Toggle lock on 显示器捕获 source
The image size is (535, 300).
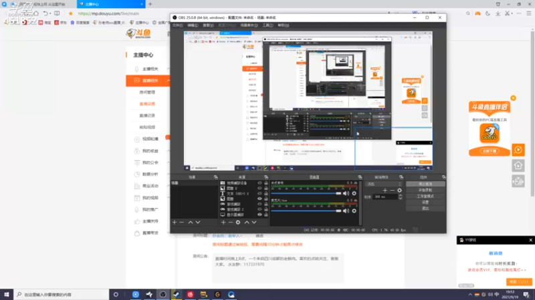click(x=266, y=215)
